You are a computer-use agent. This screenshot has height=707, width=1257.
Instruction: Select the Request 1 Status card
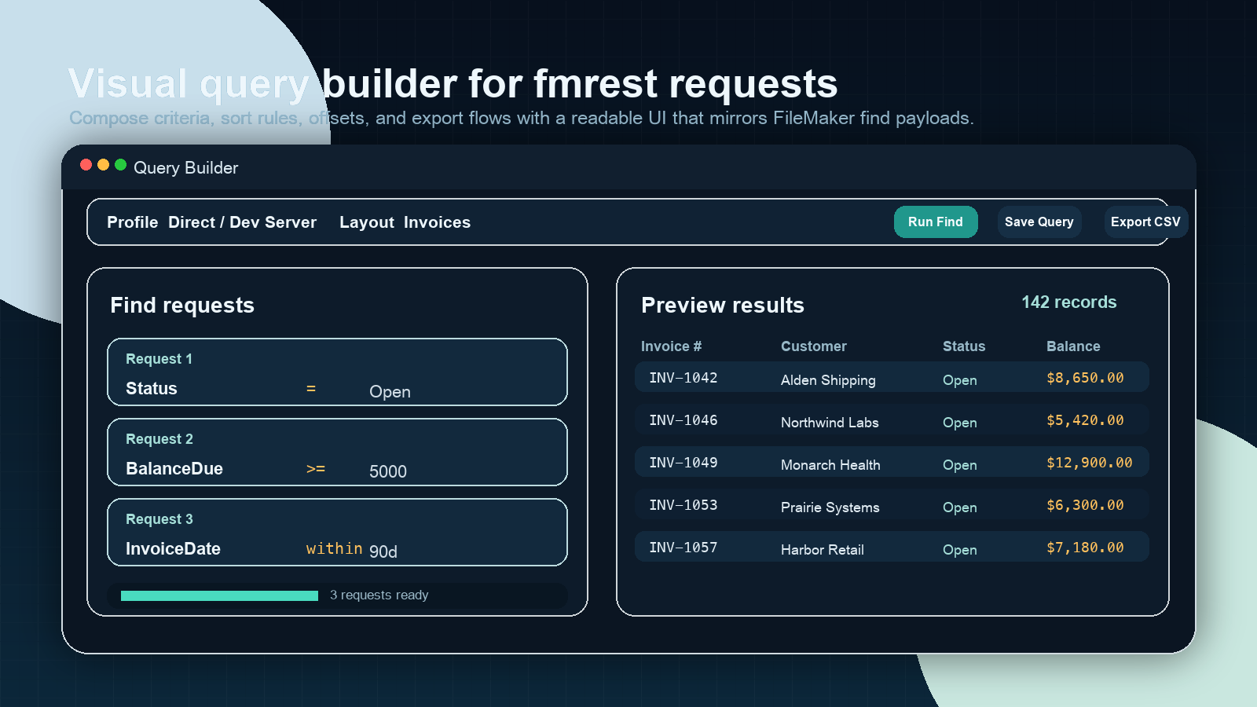pos(337,372)
